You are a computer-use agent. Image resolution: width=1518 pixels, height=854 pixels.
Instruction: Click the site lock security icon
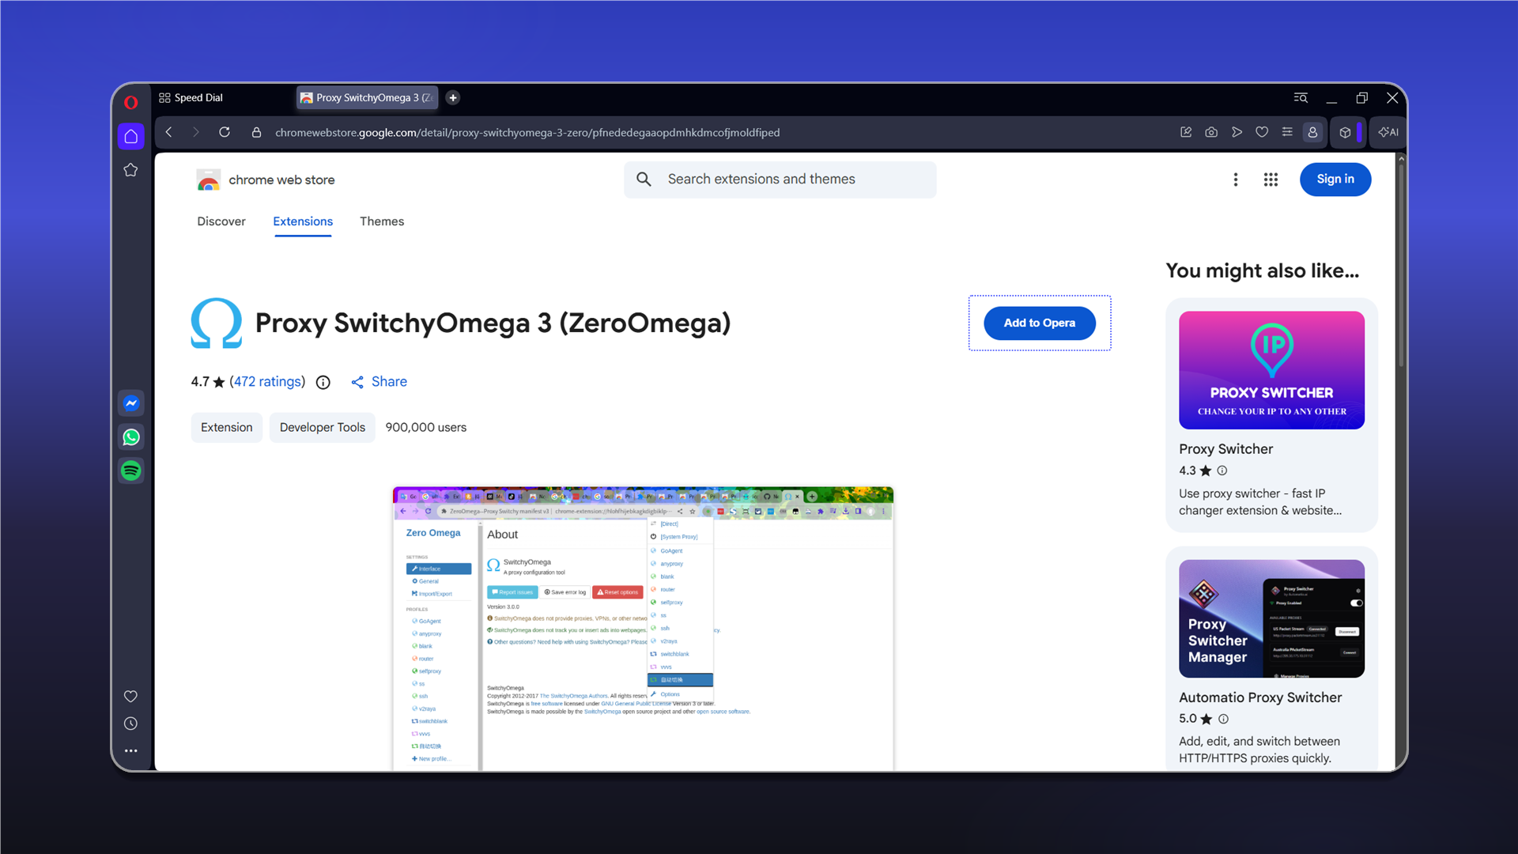(256, 133)
